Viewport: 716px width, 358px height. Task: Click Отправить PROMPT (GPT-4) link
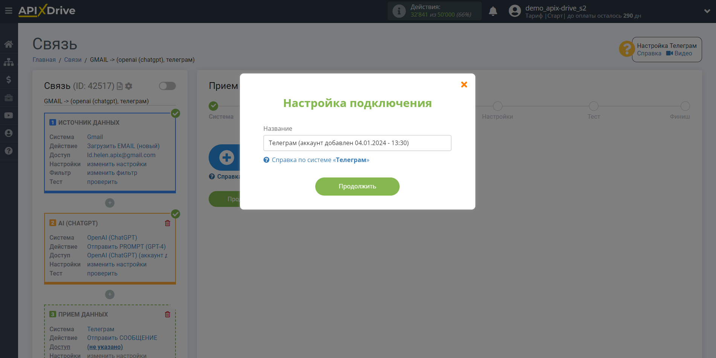(126, 247)
